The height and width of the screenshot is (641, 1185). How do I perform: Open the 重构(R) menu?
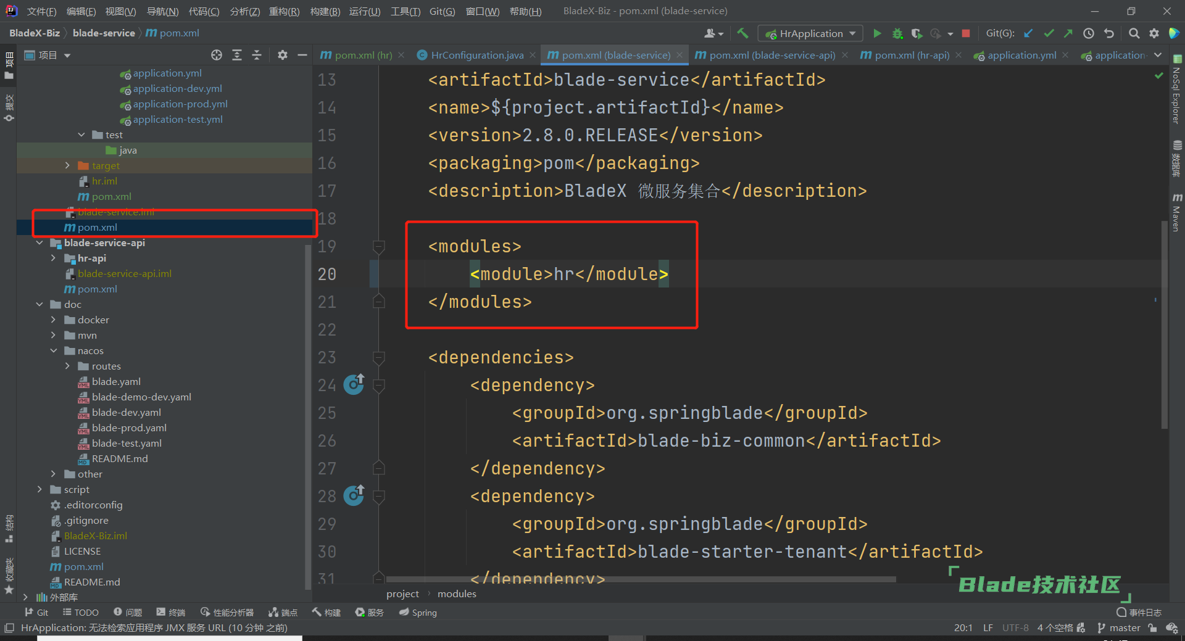[285, 11]
